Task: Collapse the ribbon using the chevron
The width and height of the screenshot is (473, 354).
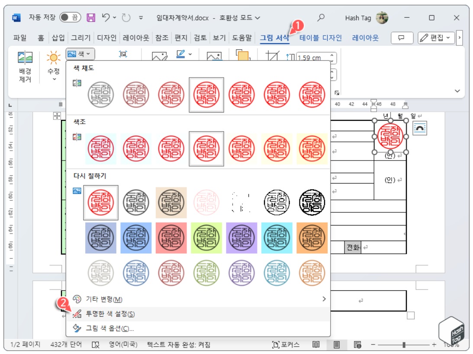Action: [457, 91]
